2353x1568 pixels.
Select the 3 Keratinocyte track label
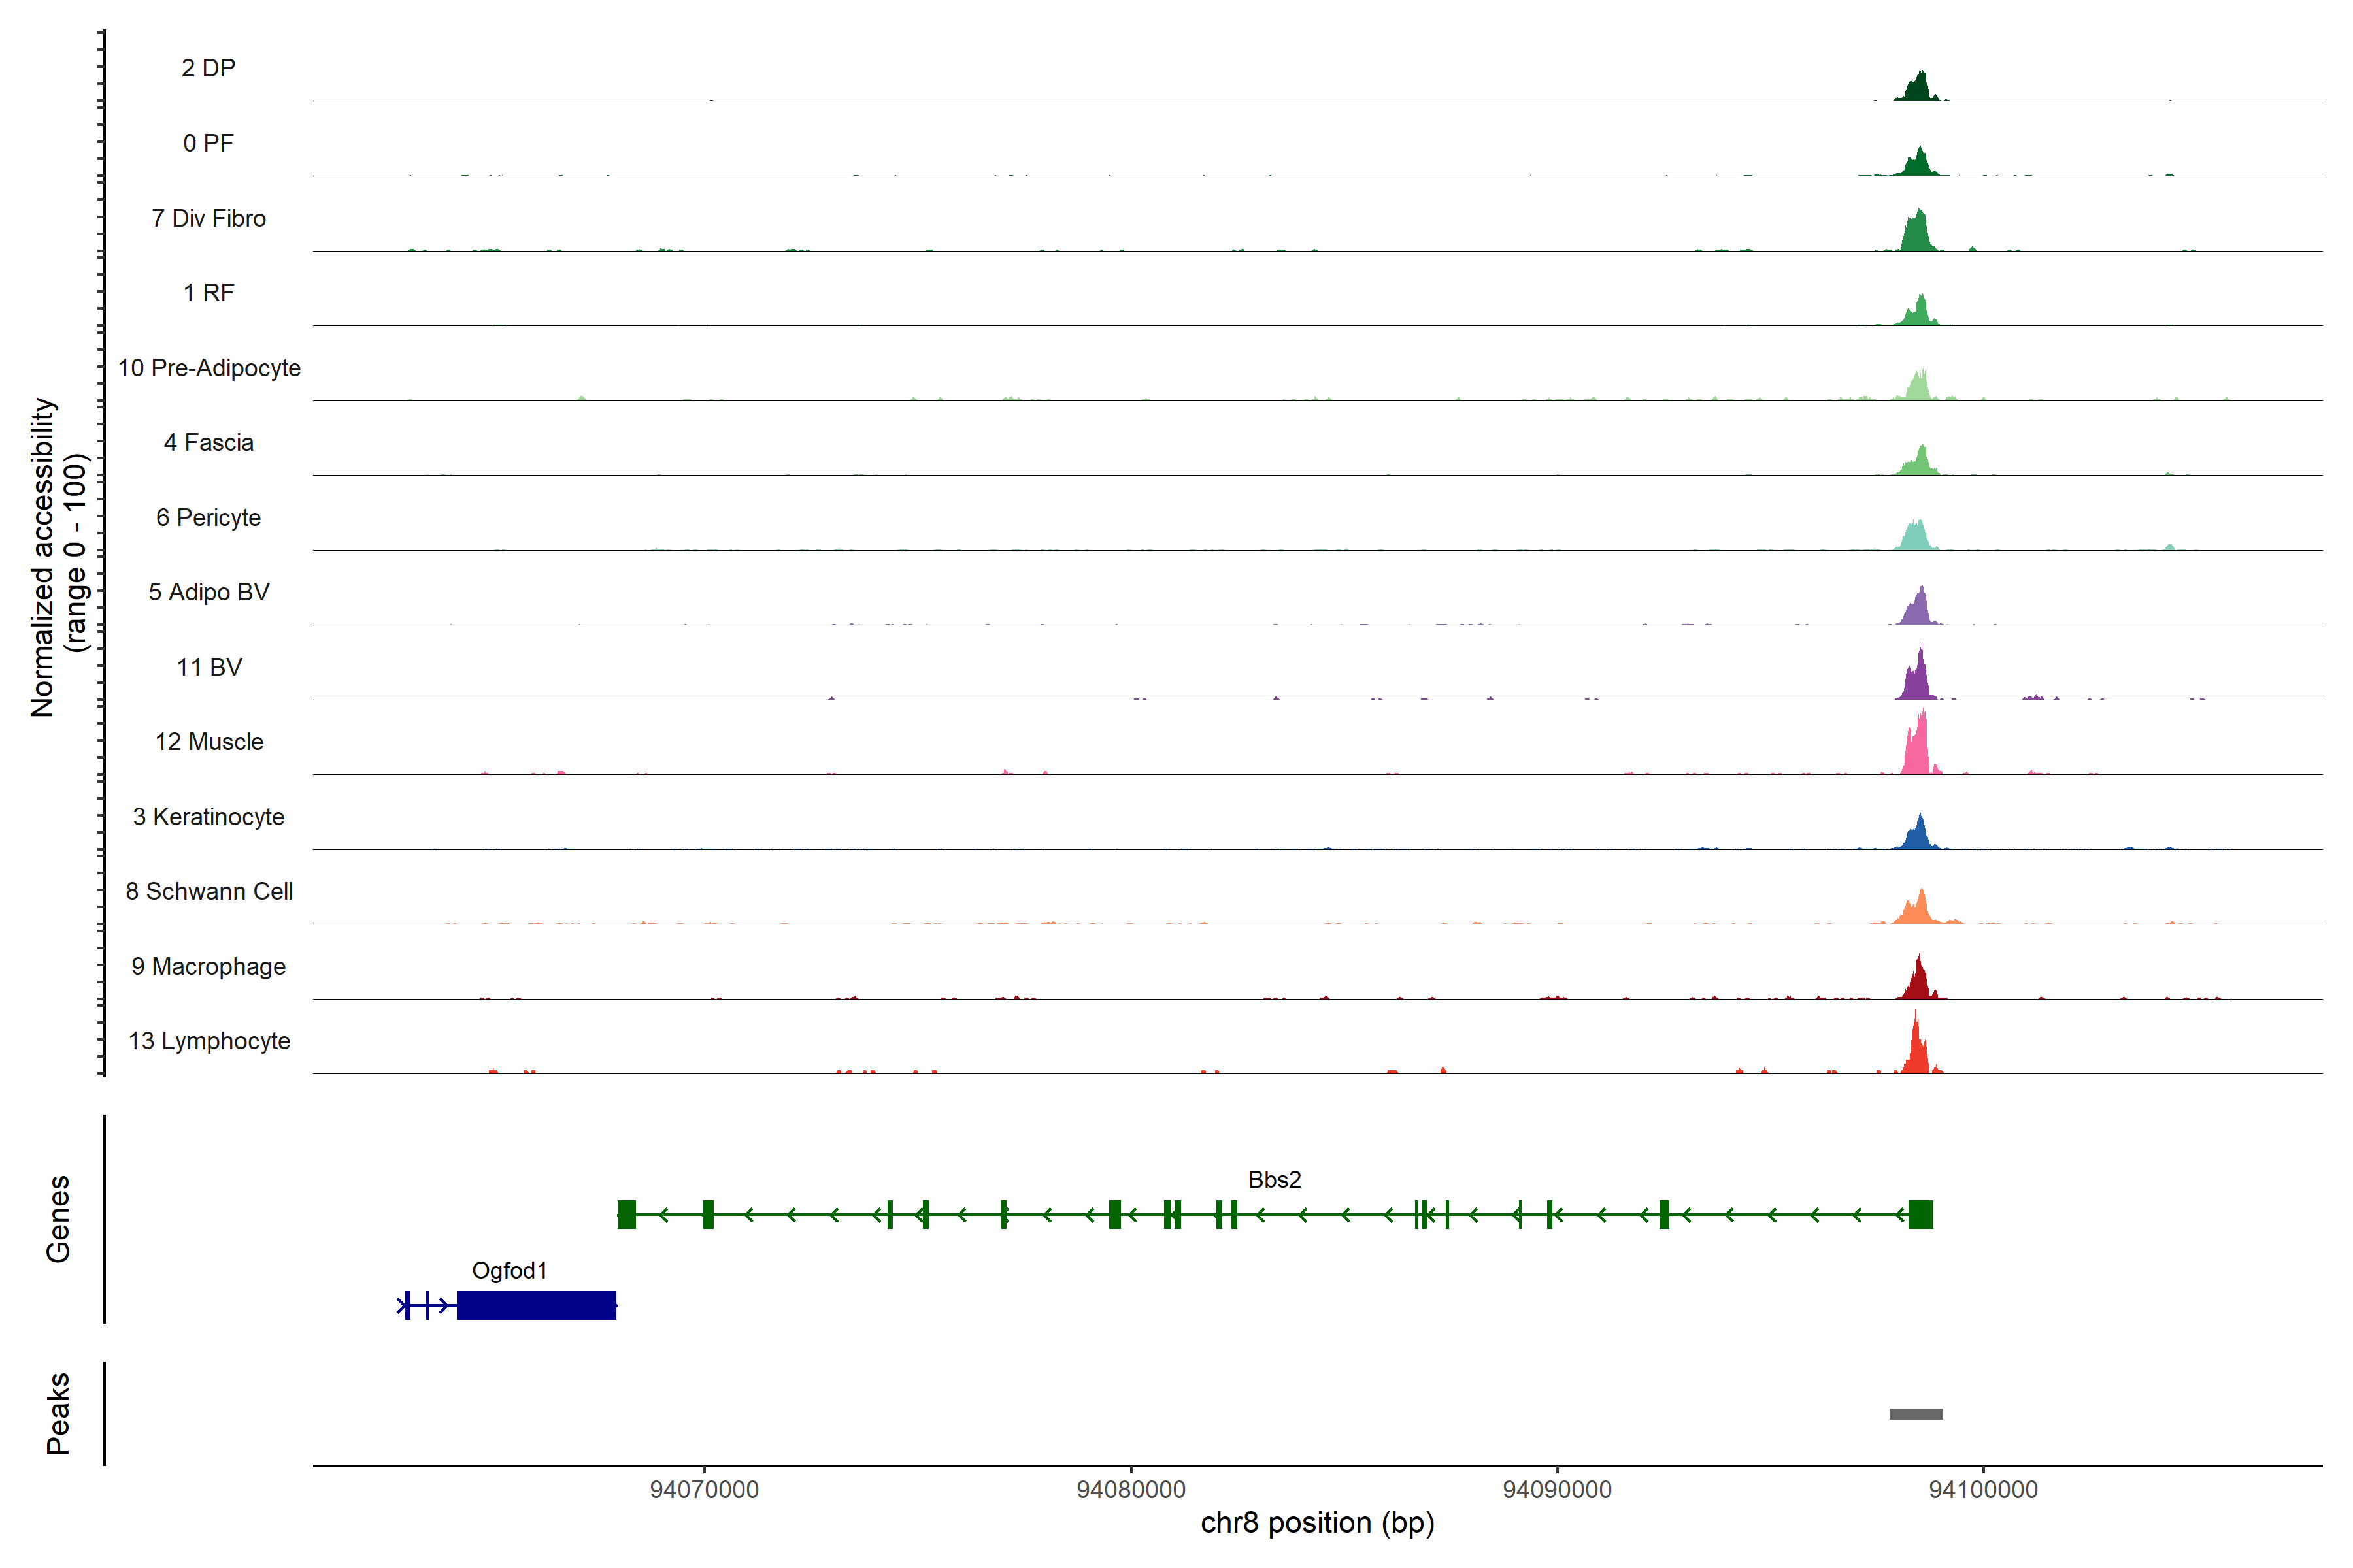(x=208, y=817)
